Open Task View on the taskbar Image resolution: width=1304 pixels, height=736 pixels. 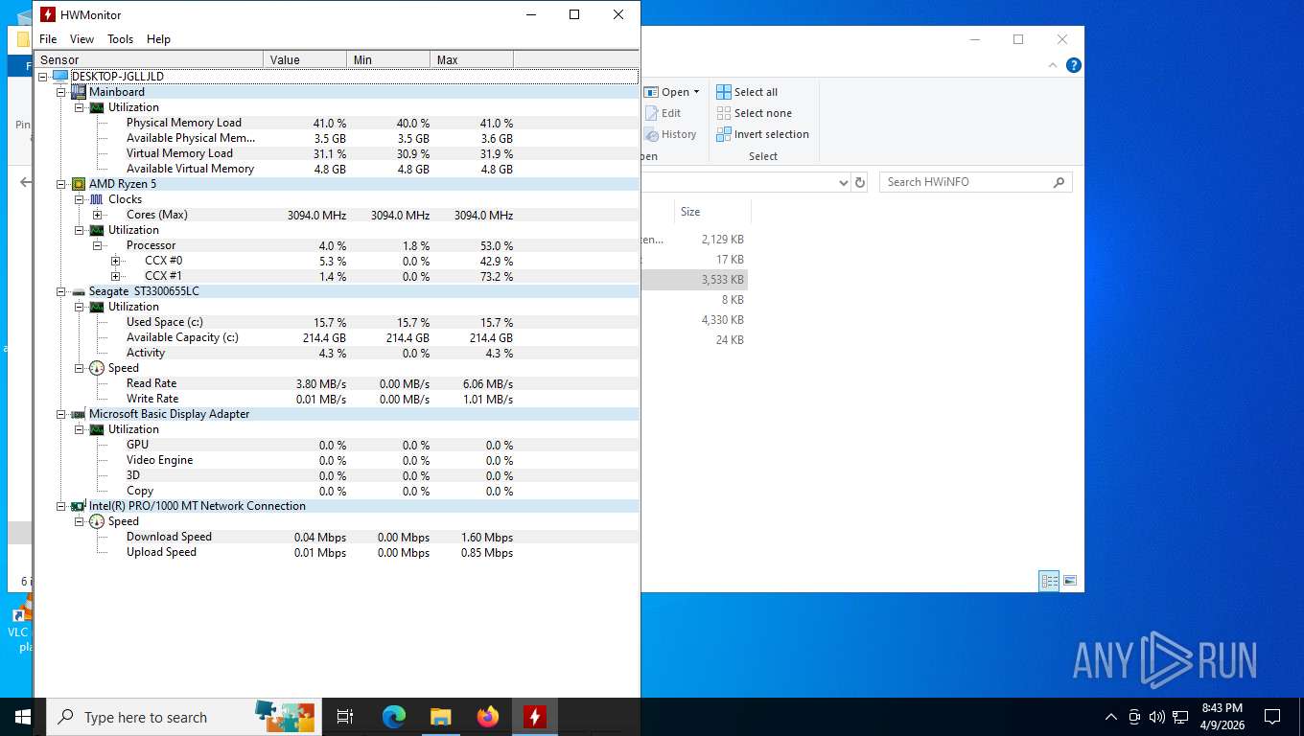[345, 717]
